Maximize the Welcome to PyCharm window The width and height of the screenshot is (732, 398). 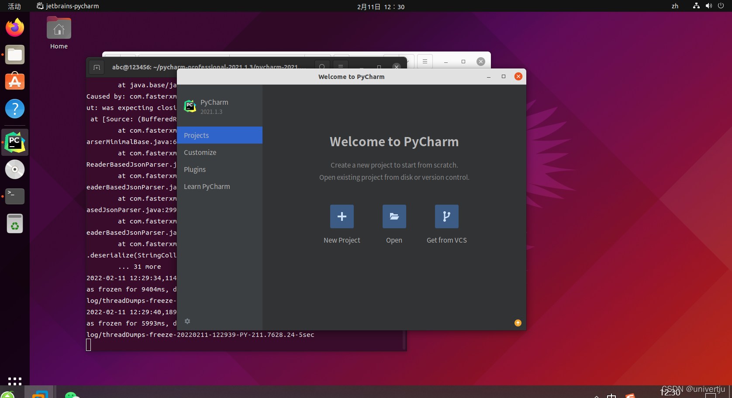(x=504, y=76)
